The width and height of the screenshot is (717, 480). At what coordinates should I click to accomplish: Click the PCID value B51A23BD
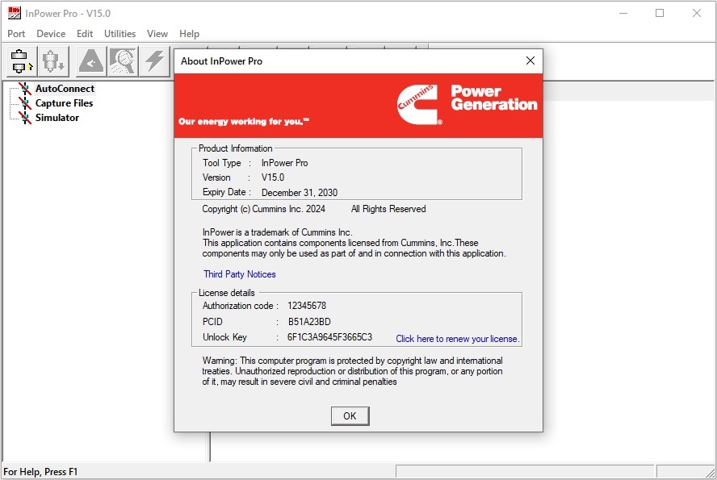(309, 322)
